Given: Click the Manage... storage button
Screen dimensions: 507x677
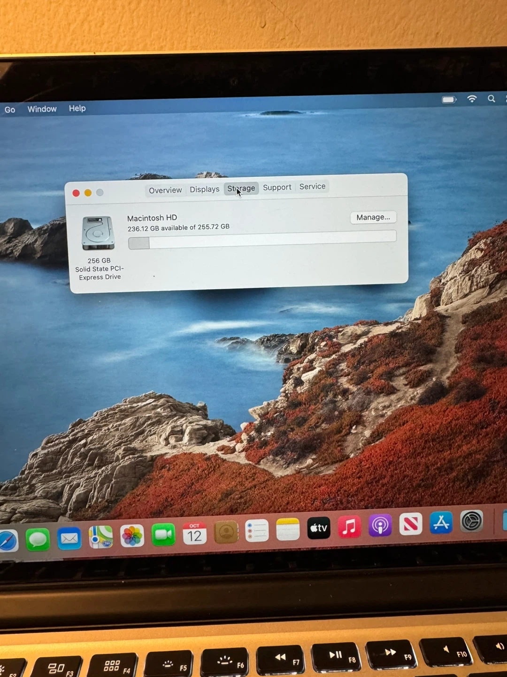Looking at the screenshot, I should (x=373, y=217).
